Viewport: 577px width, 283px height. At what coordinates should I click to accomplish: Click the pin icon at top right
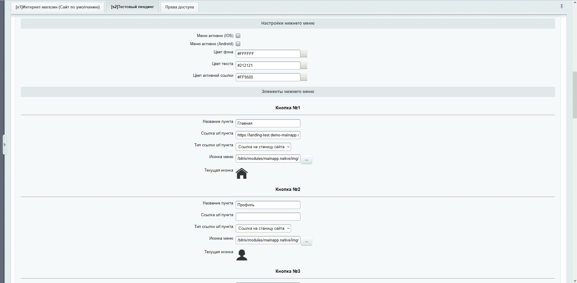tap(561, 7)
